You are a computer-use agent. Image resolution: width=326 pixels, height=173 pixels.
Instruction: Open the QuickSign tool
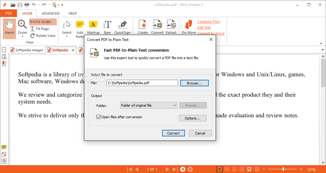coord(123,27)
